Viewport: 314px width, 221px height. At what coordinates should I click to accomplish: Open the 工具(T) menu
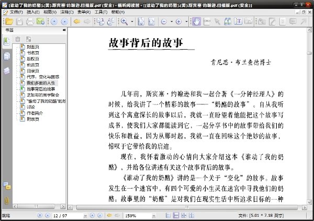pyautogui.click(x=101, y=12)
